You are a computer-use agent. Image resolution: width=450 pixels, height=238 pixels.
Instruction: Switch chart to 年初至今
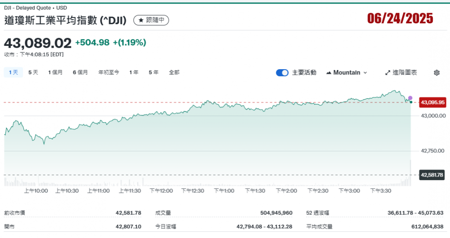(109, 72)
